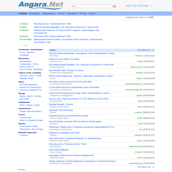Focus the site search input field
The image size is (172, 172).
click(92, 6)
